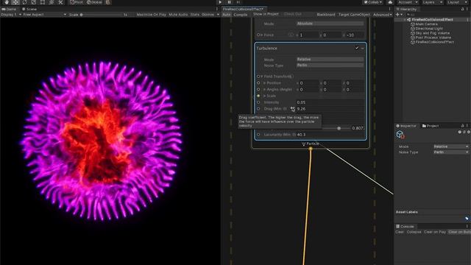Collapse the Turbulence block
This screenshot has height=265, width=471.
click(x=363, y=48)
